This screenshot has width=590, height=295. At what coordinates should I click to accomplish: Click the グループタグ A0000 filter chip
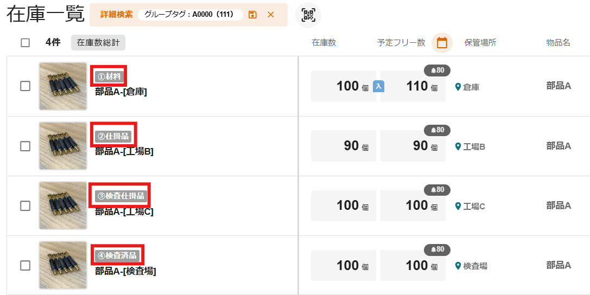(x=189, y=15)
